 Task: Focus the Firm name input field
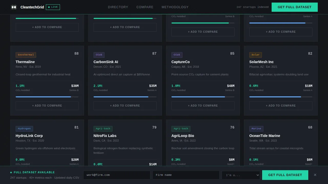[186, 175]
